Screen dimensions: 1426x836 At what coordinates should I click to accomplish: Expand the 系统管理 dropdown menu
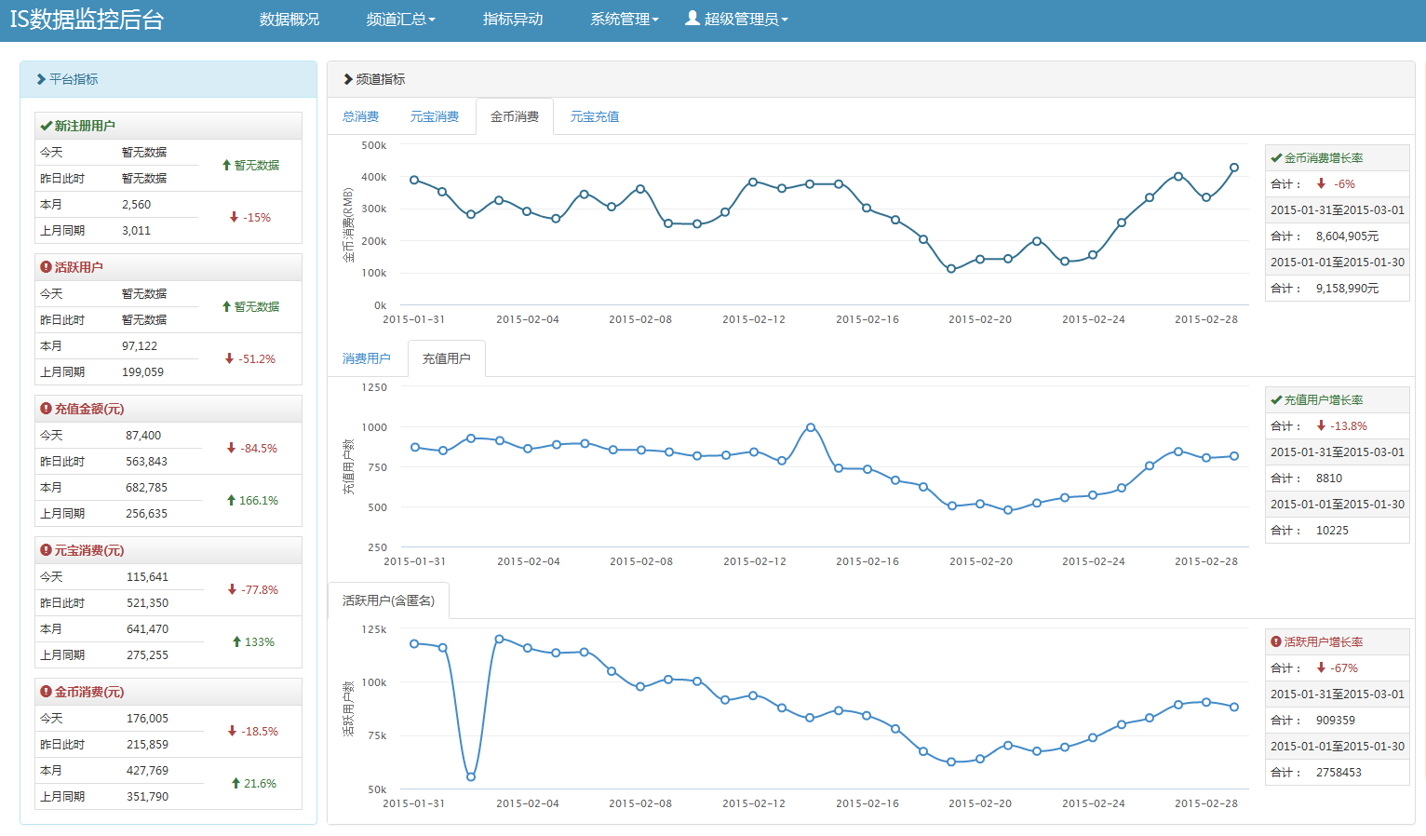625,20
